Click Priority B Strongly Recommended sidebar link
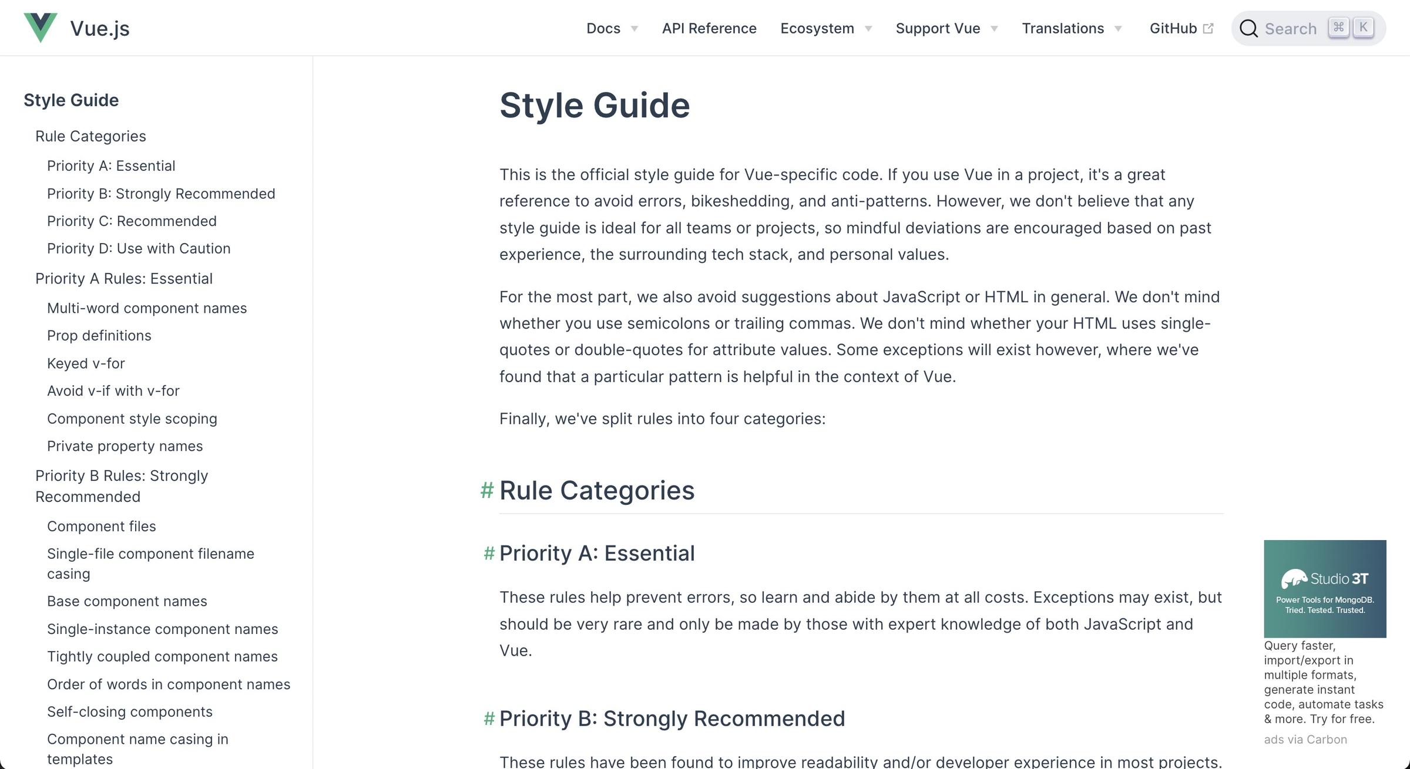Image resolution: width=1410 pixels, height=769 pixels. tap(161, 193)
